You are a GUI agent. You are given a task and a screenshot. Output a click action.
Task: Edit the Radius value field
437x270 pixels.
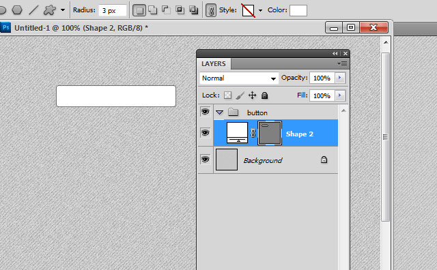(x=112, y=11)
